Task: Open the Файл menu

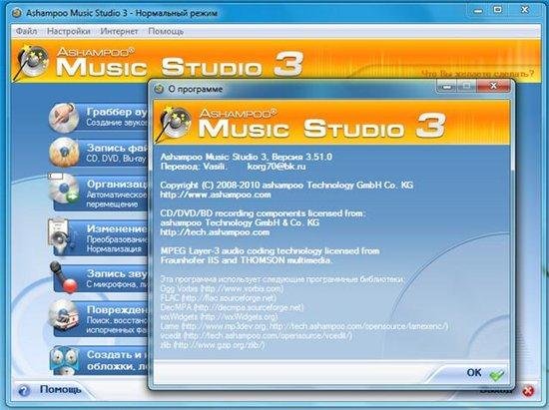Action: tap(27, 31)
